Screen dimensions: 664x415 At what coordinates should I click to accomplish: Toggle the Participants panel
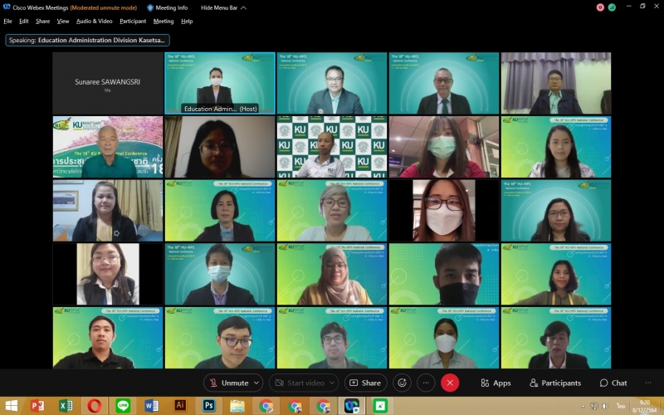(556, 383)
